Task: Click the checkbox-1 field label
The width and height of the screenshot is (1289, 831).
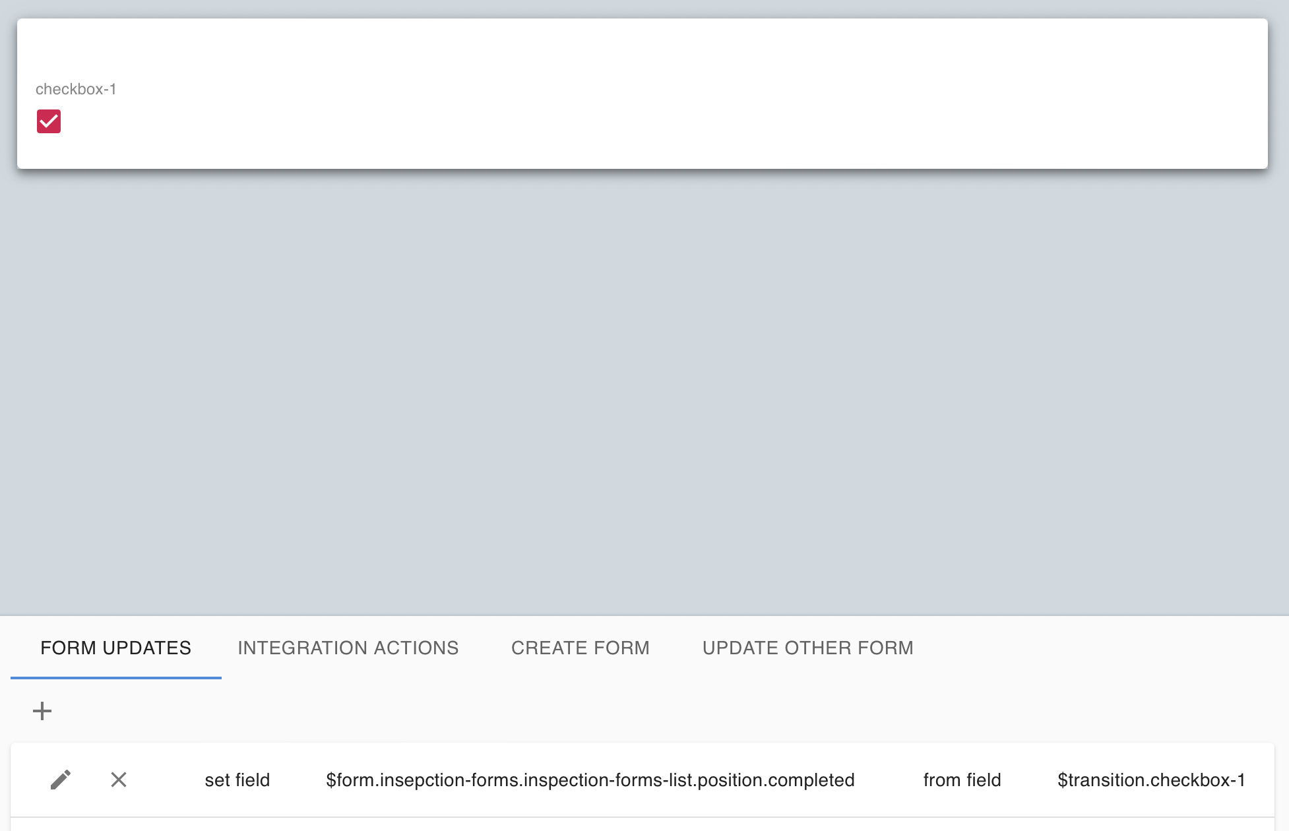Action: [76, 89]
